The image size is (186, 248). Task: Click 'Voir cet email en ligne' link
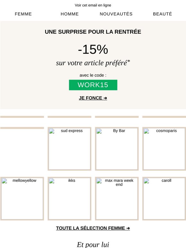93,5
